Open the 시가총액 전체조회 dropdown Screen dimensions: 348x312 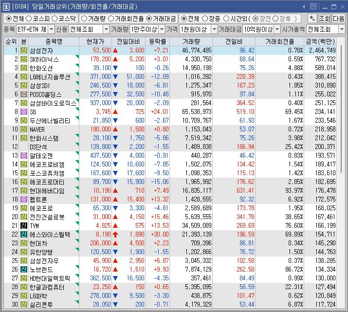point(342,29)
